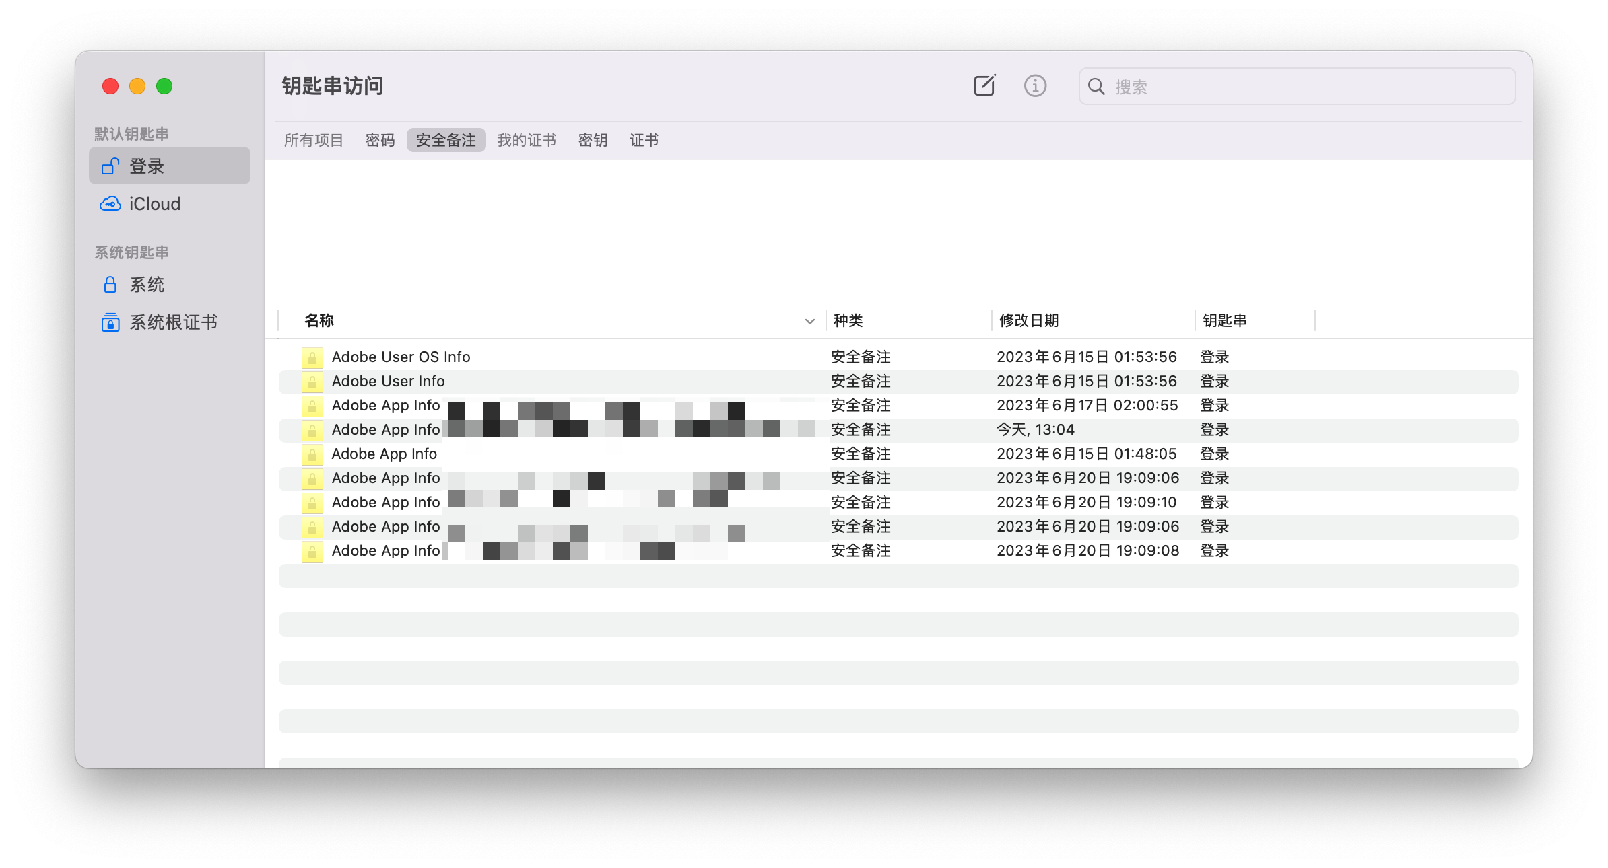Click the lock icon beside Adobe User OS Info
The image size is (1608, 868).
(x=312, y=357)
